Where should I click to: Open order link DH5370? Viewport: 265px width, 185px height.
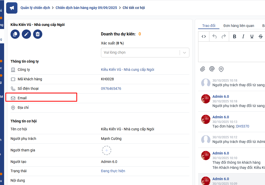click(242, 126)
